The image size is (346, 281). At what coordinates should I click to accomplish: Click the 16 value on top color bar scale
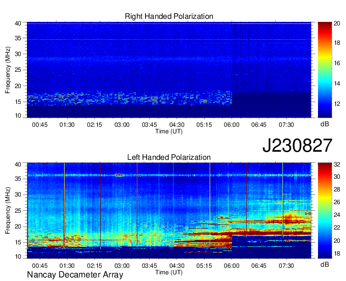[337, 63]
